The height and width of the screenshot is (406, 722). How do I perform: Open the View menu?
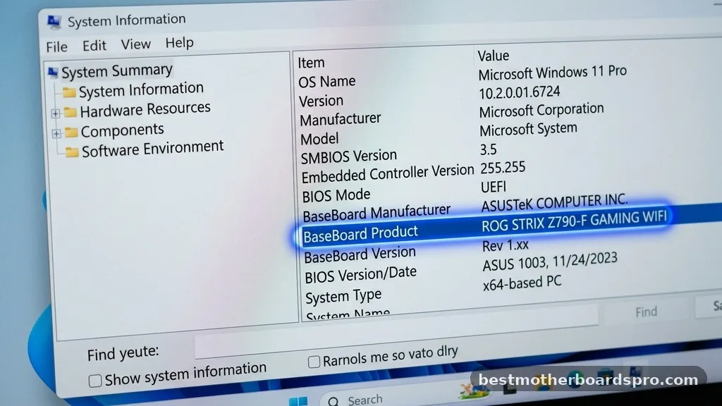(x=136, y=44)
